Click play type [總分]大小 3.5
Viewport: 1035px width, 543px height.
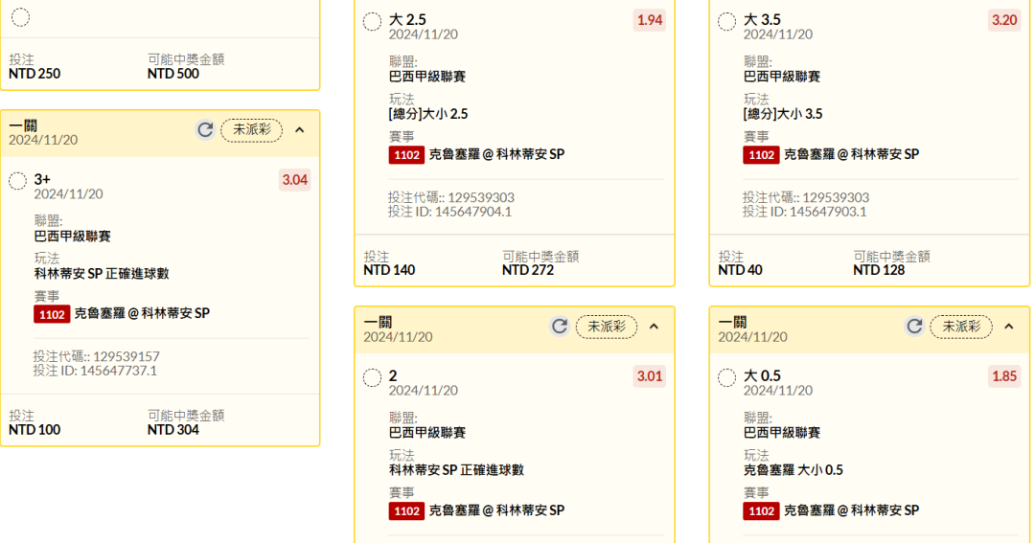783,114
